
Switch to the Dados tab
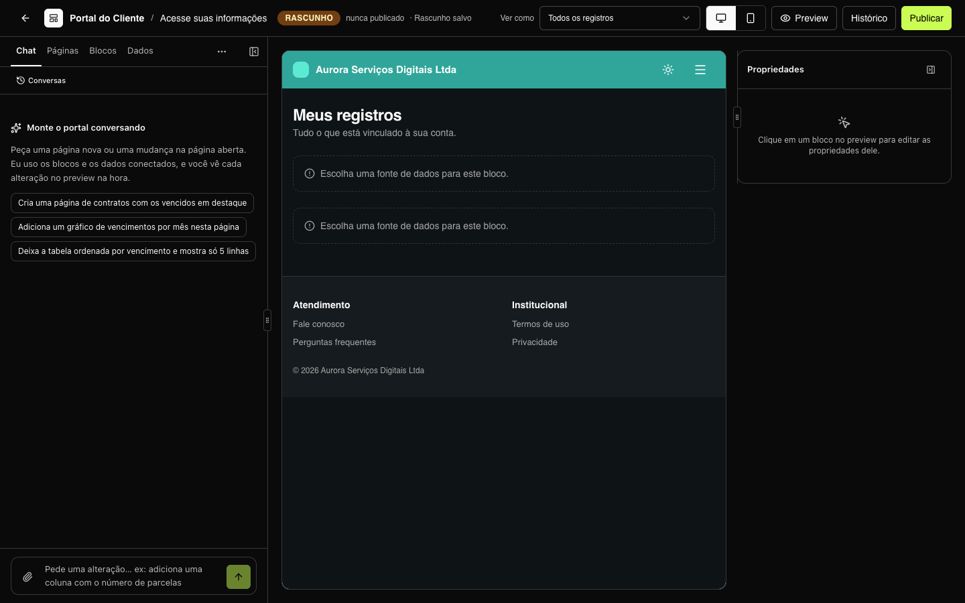pyautogui.click(x=140, y=51)
